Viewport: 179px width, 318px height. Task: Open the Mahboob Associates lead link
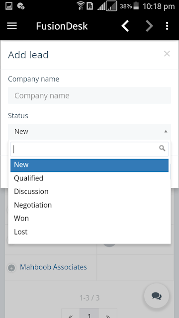click(53, 267)
